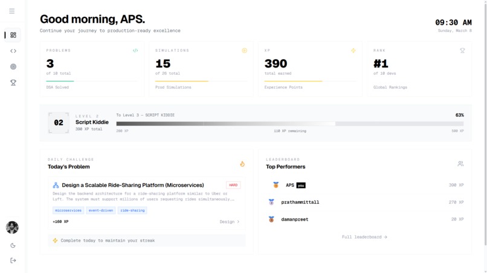Open the code problems icon in sidebar
Image resolution: width=487 pixels, height=273 pixels.
pos(13,51)
